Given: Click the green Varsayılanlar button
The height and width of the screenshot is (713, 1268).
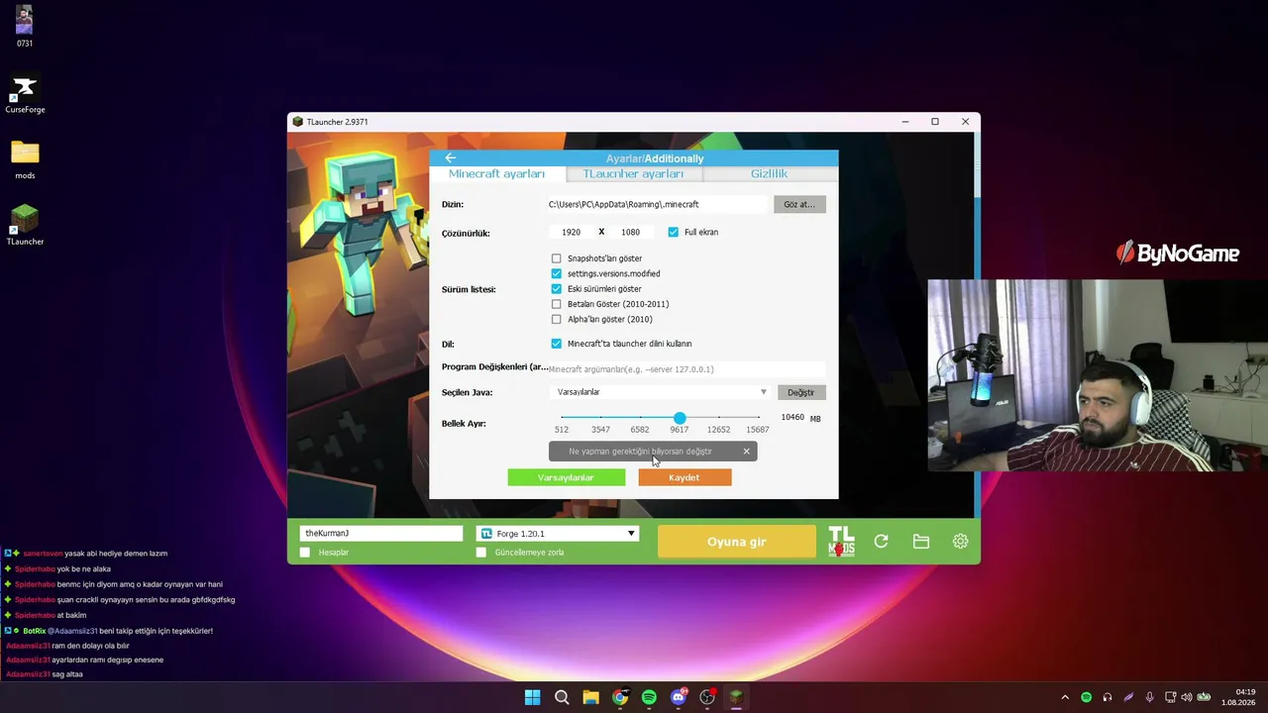Looking at the screenshot, I should pos(566,477).
